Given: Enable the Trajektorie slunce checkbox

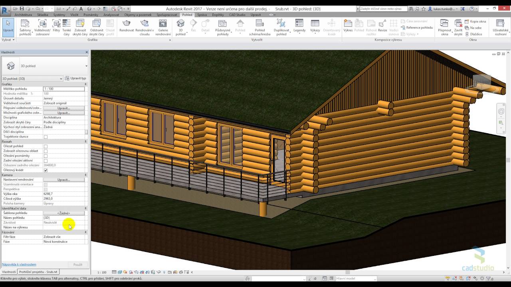Looking at the screenshot, I should (x=46, y=137).
